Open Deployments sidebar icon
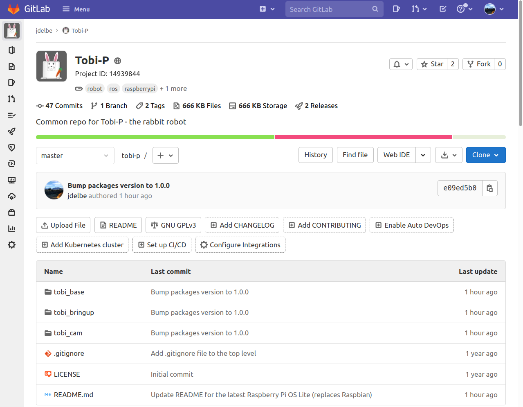Screen dimensions: 523x407 click(12, 164)
